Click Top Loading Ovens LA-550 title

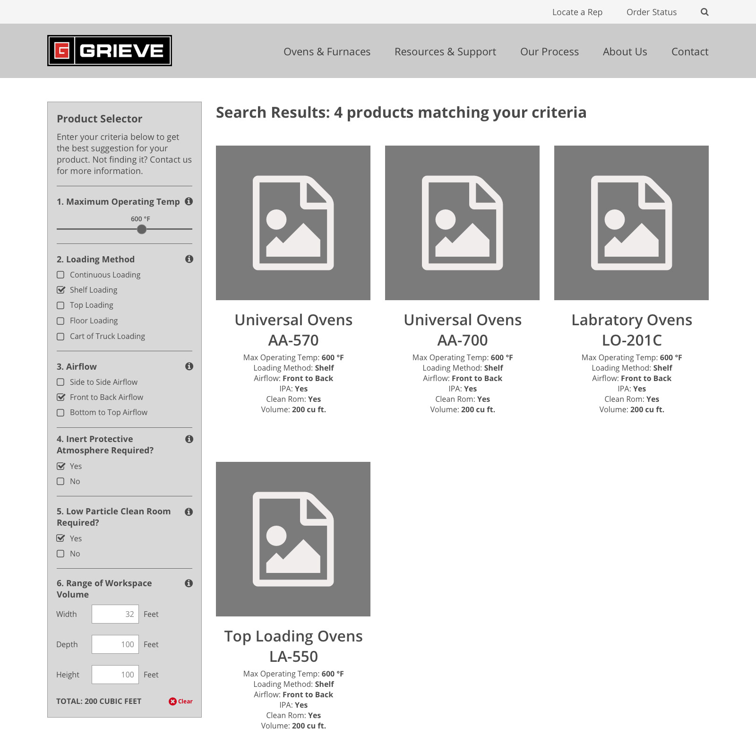click(x=293, y=646)
